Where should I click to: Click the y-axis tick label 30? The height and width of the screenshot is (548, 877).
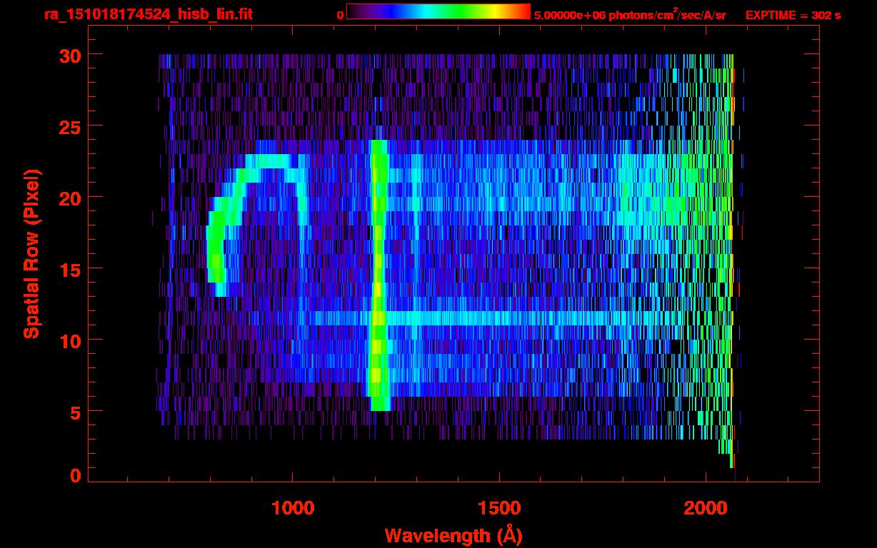tap(69, 55)
